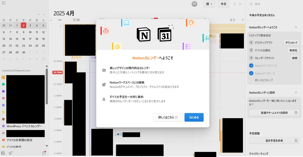The height and width of the screenshot is (157, 303).
Task: Click the cat face icon in banner
Action: pyautogui.click(x=106, y=31)
